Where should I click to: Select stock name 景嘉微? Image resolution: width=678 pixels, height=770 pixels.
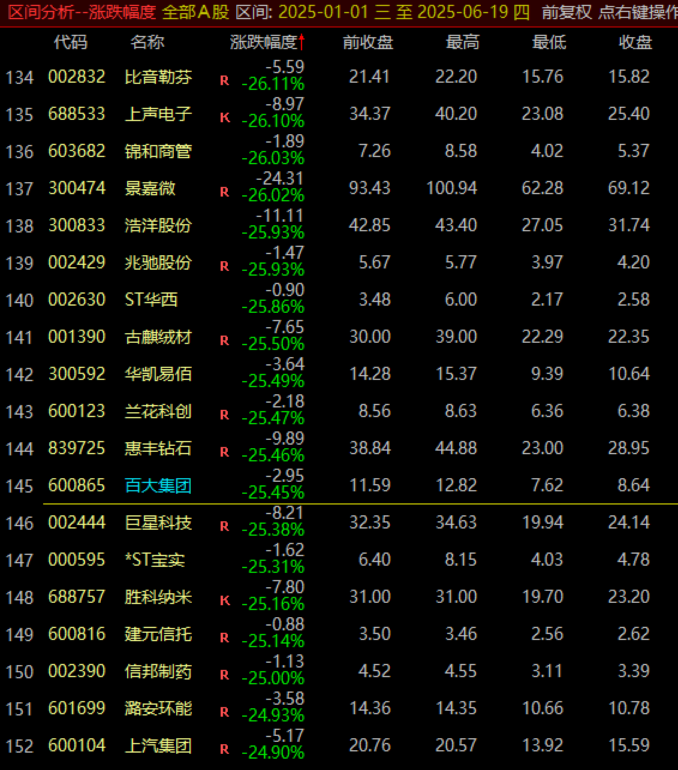(150, 188)
